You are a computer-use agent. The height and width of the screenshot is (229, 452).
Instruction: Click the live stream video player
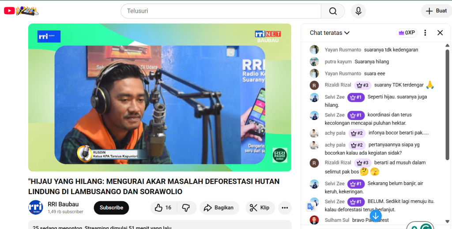tap(160, 98)
